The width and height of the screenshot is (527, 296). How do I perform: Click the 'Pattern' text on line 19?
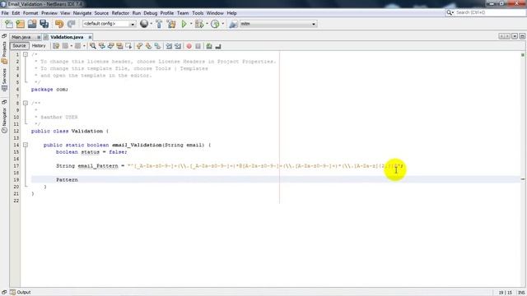pos(67,180)
